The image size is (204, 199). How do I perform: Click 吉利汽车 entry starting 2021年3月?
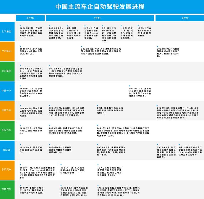(x=74, y=191)
